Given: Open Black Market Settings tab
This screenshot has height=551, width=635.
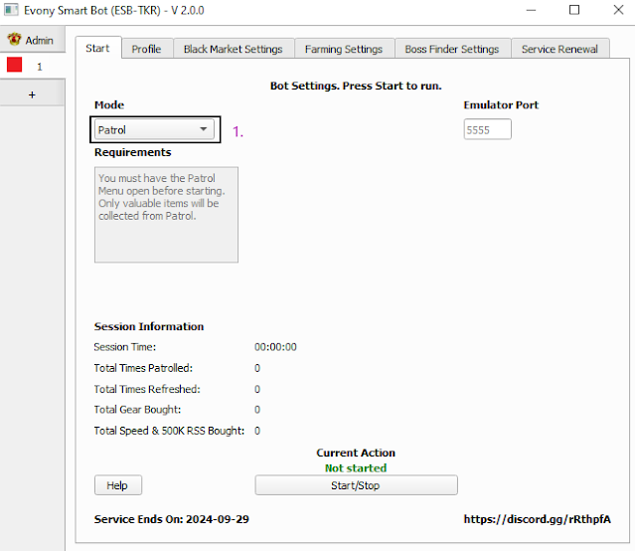Looking at the screenshot, I should (x=234, y=49).
